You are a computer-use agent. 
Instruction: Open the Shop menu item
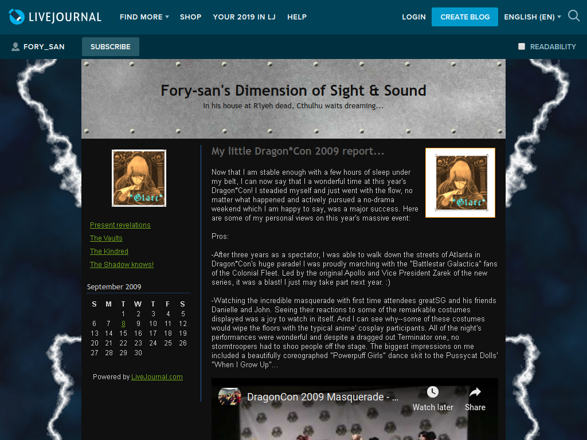190,17
